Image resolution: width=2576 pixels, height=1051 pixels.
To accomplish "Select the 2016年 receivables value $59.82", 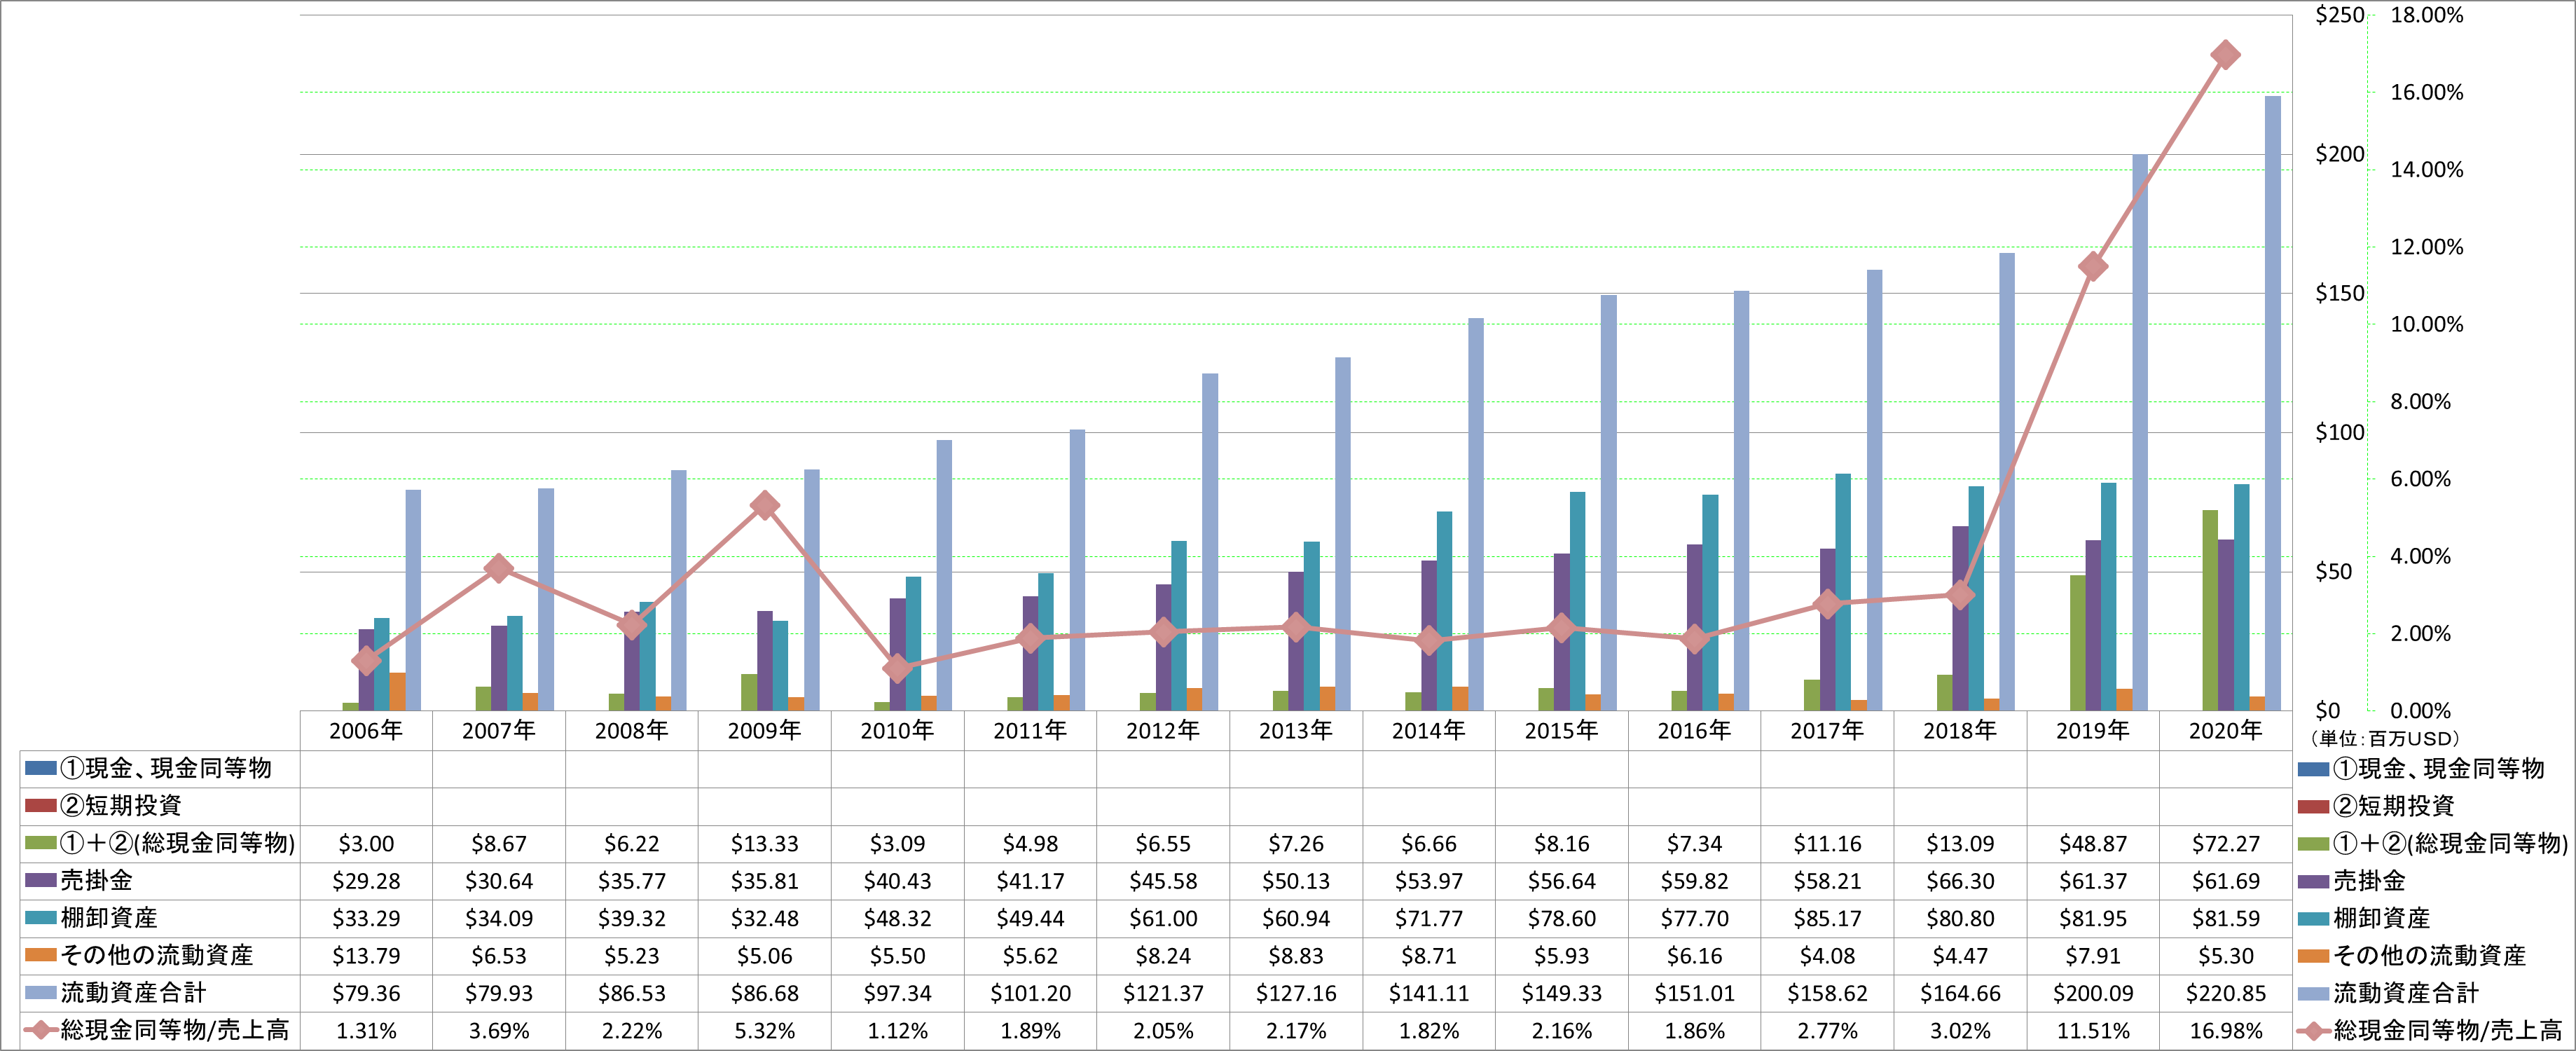I will pos(1694,882).
